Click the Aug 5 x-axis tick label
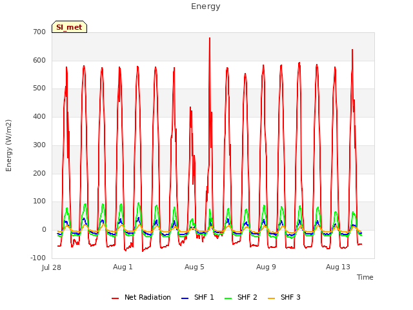The height and width of the screenshot is (310, 413). point(194,267)
